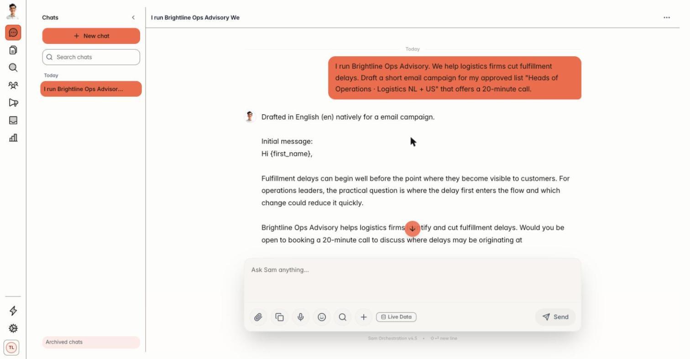Image resolution: width=690 pixels, height=359 pixels.
Task: Click the Search chats field
Action: pyautogui.click(x=91, y=57)
